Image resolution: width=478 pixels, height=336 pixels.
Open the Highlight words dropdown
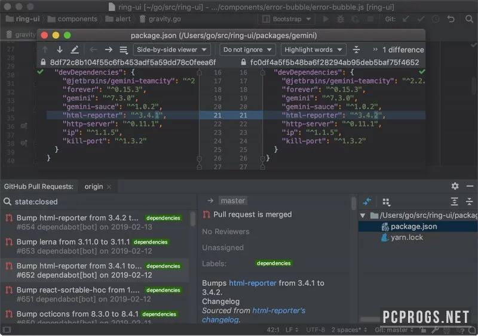point(313,50)
